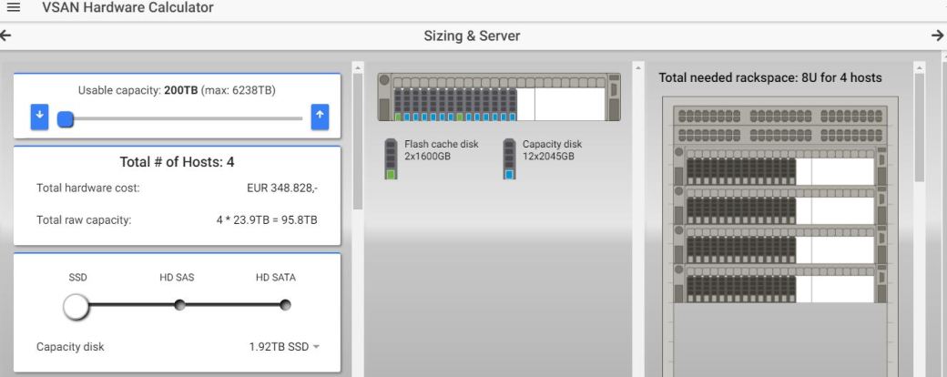Image resolution: width=947 pixels, height=377 pixels.
Task: Click the bottom host server in rack
Action: click(x=779, y=284)
